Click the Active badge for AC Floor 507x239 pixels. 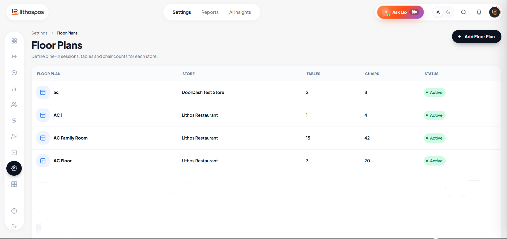[434, 161]
